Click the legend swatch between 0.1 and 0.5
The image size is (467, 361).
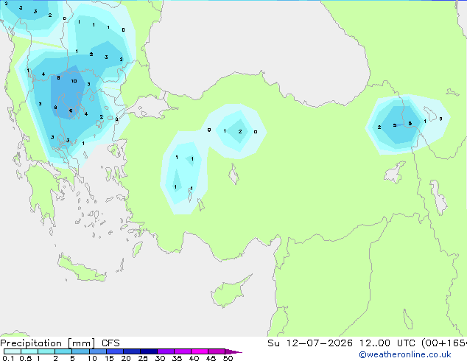[x=13, y=351]
